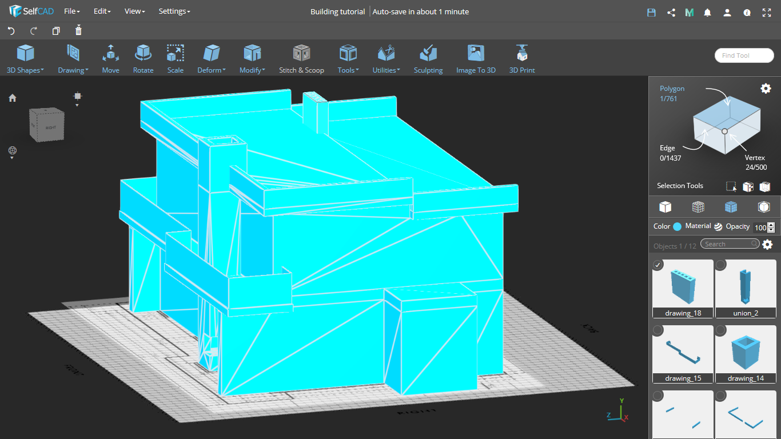Decrease opacity with stepper down arrow
781x439 pixels.
click(771, 230)
